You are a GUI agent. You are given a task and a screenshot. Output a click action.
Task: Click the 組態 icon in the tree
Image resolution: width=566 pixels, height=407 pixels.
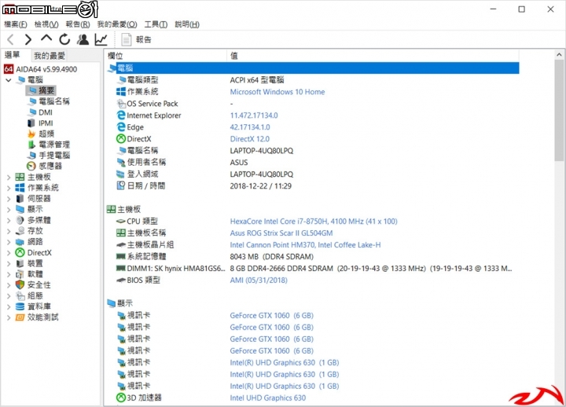[x=20, y=296]
